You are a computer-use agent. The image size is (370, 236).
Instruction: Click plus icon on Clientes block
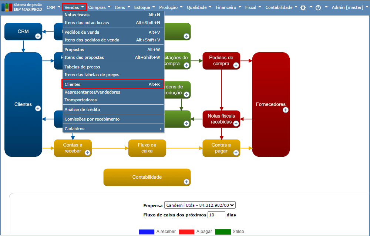[38, 108]
